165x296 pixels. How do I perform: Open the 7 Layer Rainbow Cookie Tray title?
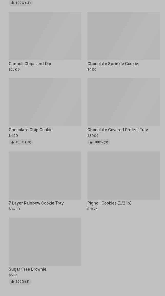point(36,203)
